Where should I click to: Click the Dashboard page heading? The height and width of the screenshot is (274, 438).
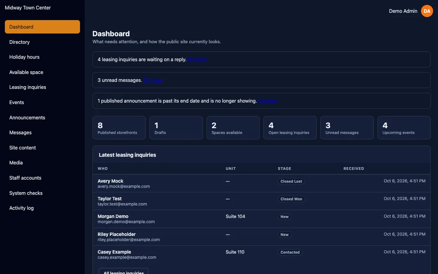pos(111,34)
